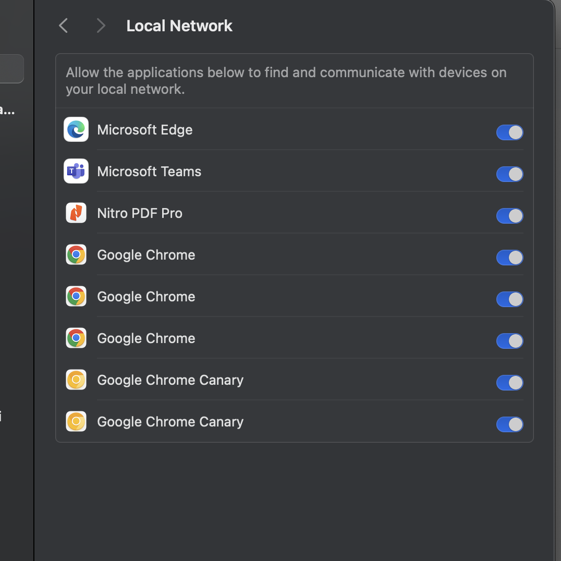
Task: Select the first "Google Chrome Canary" label
Action: (170, 380)
